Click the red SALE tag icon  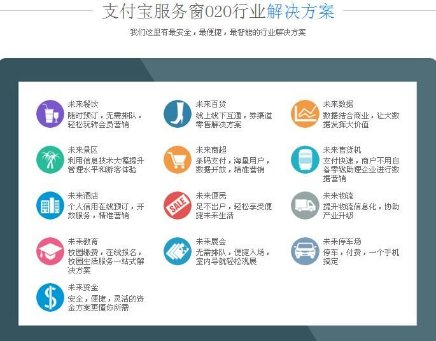pyautogui.click(x=178, y=205)
